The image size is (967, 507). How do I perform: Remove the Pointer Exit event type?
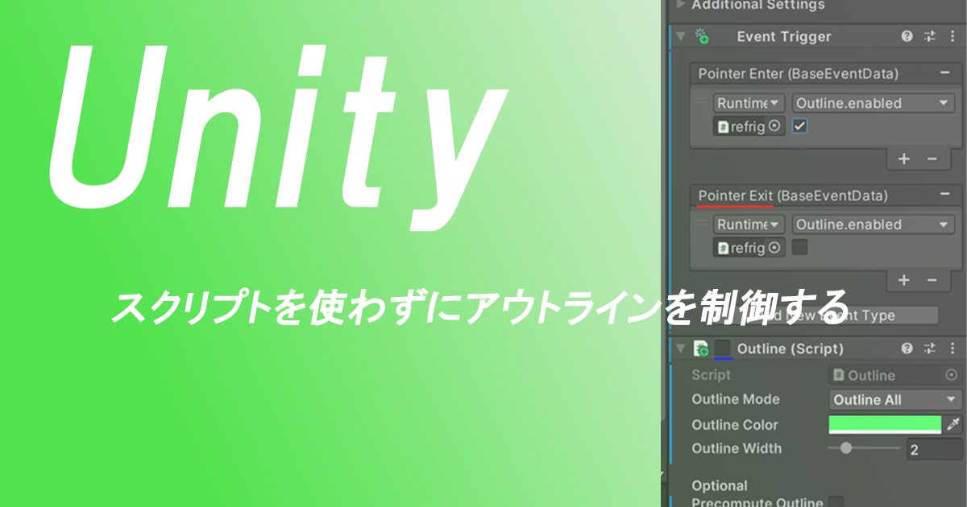click(x=944, y=195)
